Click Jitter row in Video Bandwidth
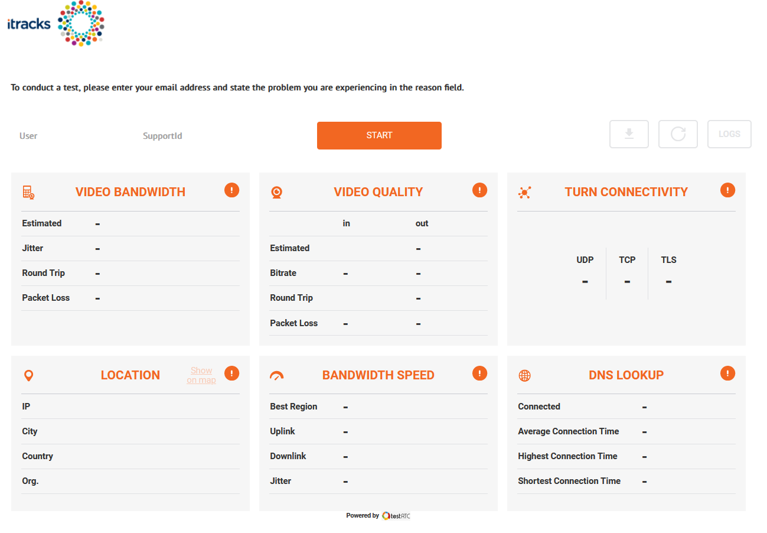The height and width of the screenshot is (533, 767). coord(130,249)
